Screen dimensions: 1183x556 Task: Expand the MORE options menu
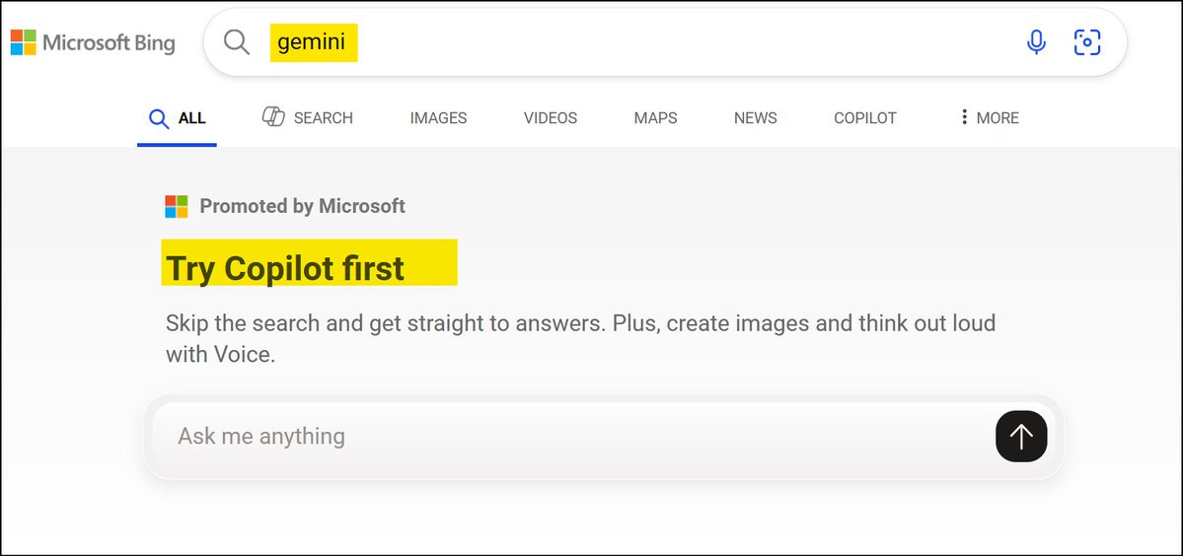tap(989, 117)
